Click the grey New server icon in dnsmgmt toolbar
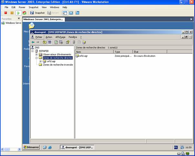This screenshot has height=156, width=195. click(74, 42)
